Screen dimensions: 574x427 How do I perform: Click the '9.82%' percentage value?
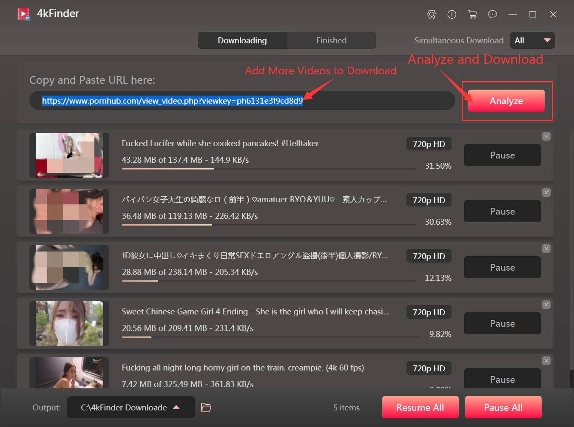tap(440, 334)
